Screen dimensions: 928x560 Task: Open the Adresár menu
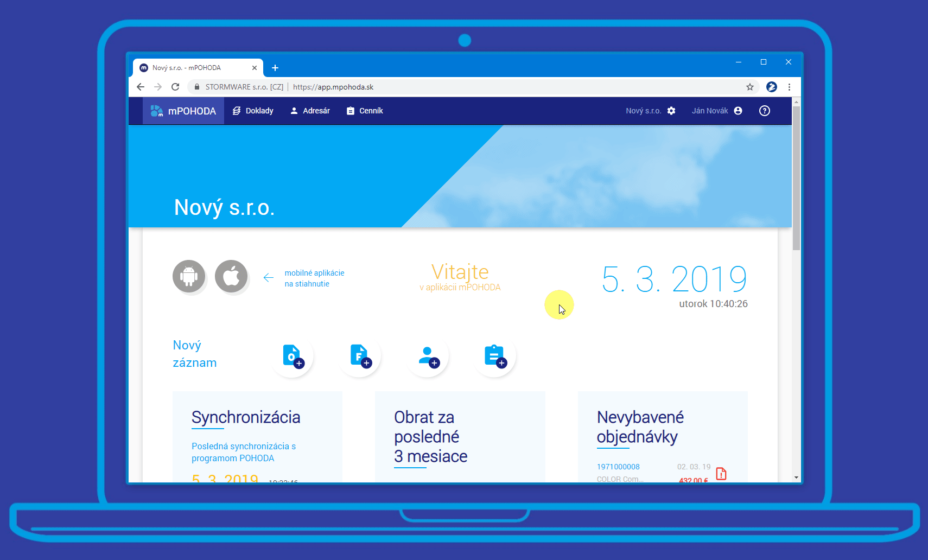310,111
